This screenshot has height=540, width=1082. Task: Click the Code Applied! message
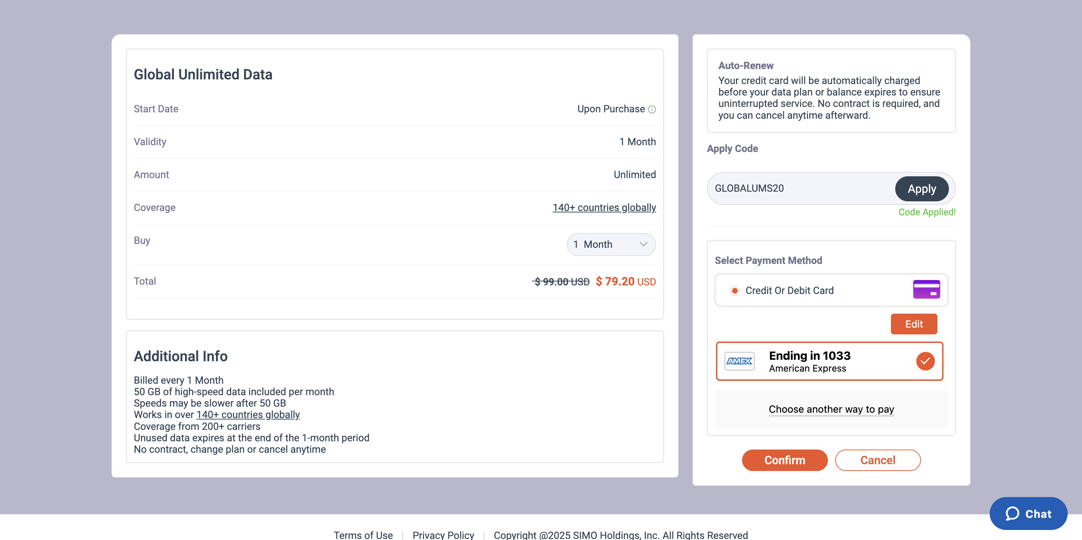coord(927,212)
